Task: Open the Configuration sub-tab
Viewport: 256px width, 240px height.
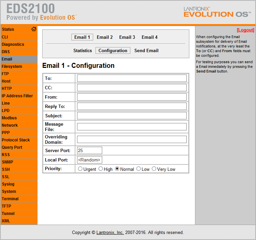Action: pyautogui.click(x=113, y=50)
